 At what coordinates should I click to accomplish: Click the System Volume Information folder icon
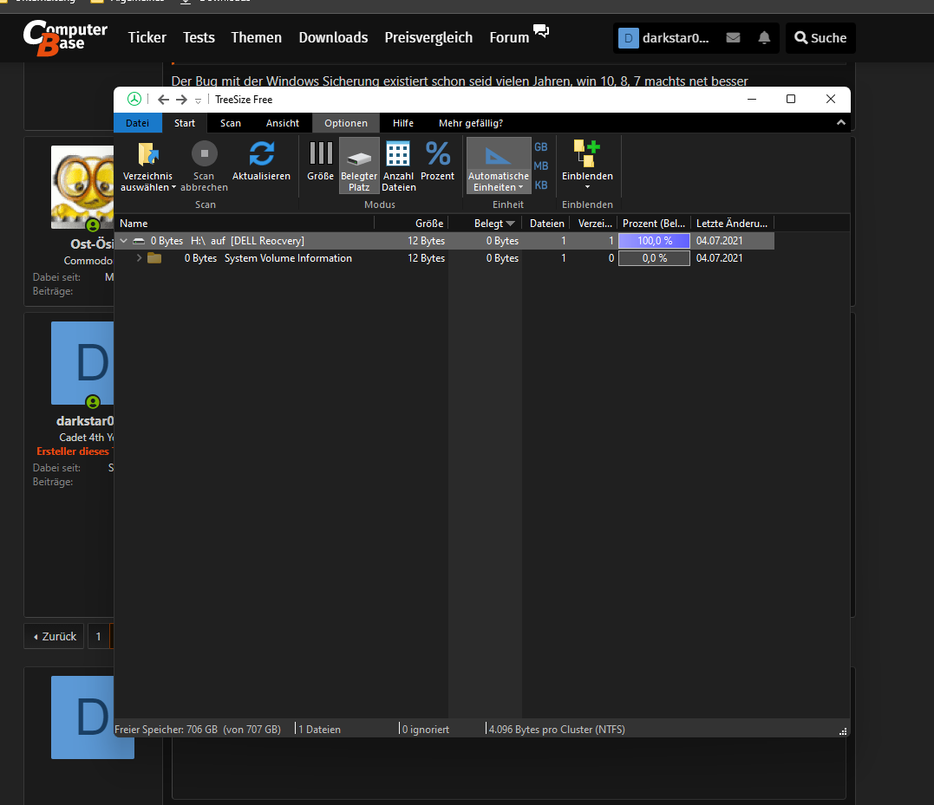point(154,258)
